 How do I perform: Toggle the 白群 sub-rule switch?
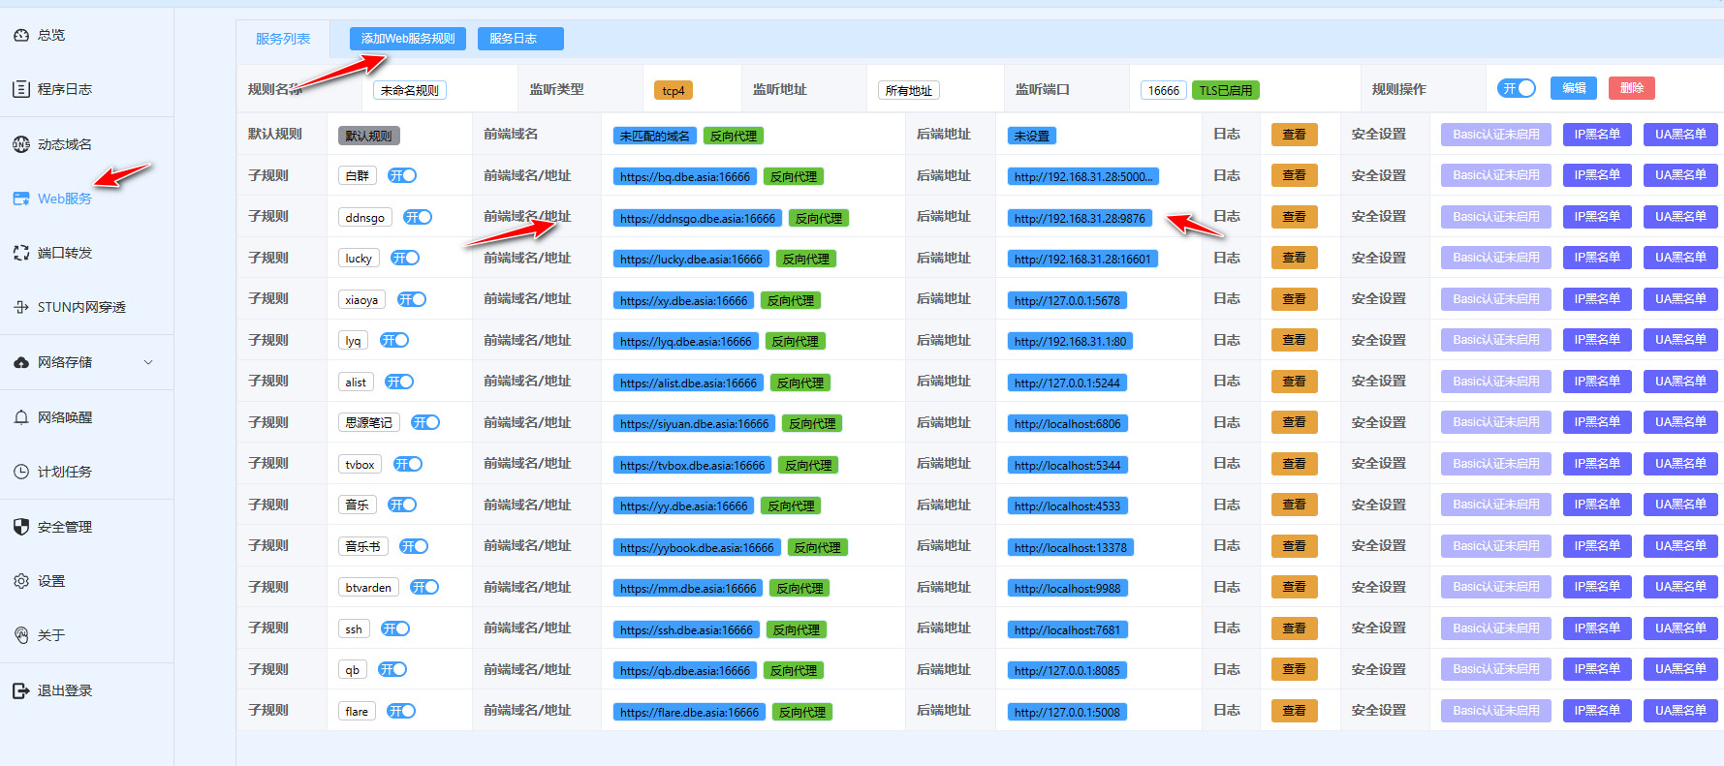(402, 175)
